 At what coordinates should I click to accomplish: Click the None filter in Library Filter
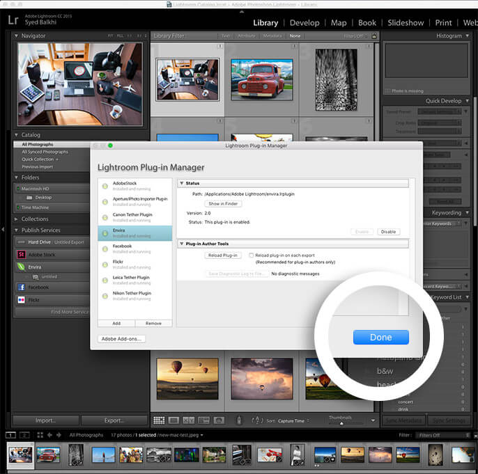tap(295, 36)
